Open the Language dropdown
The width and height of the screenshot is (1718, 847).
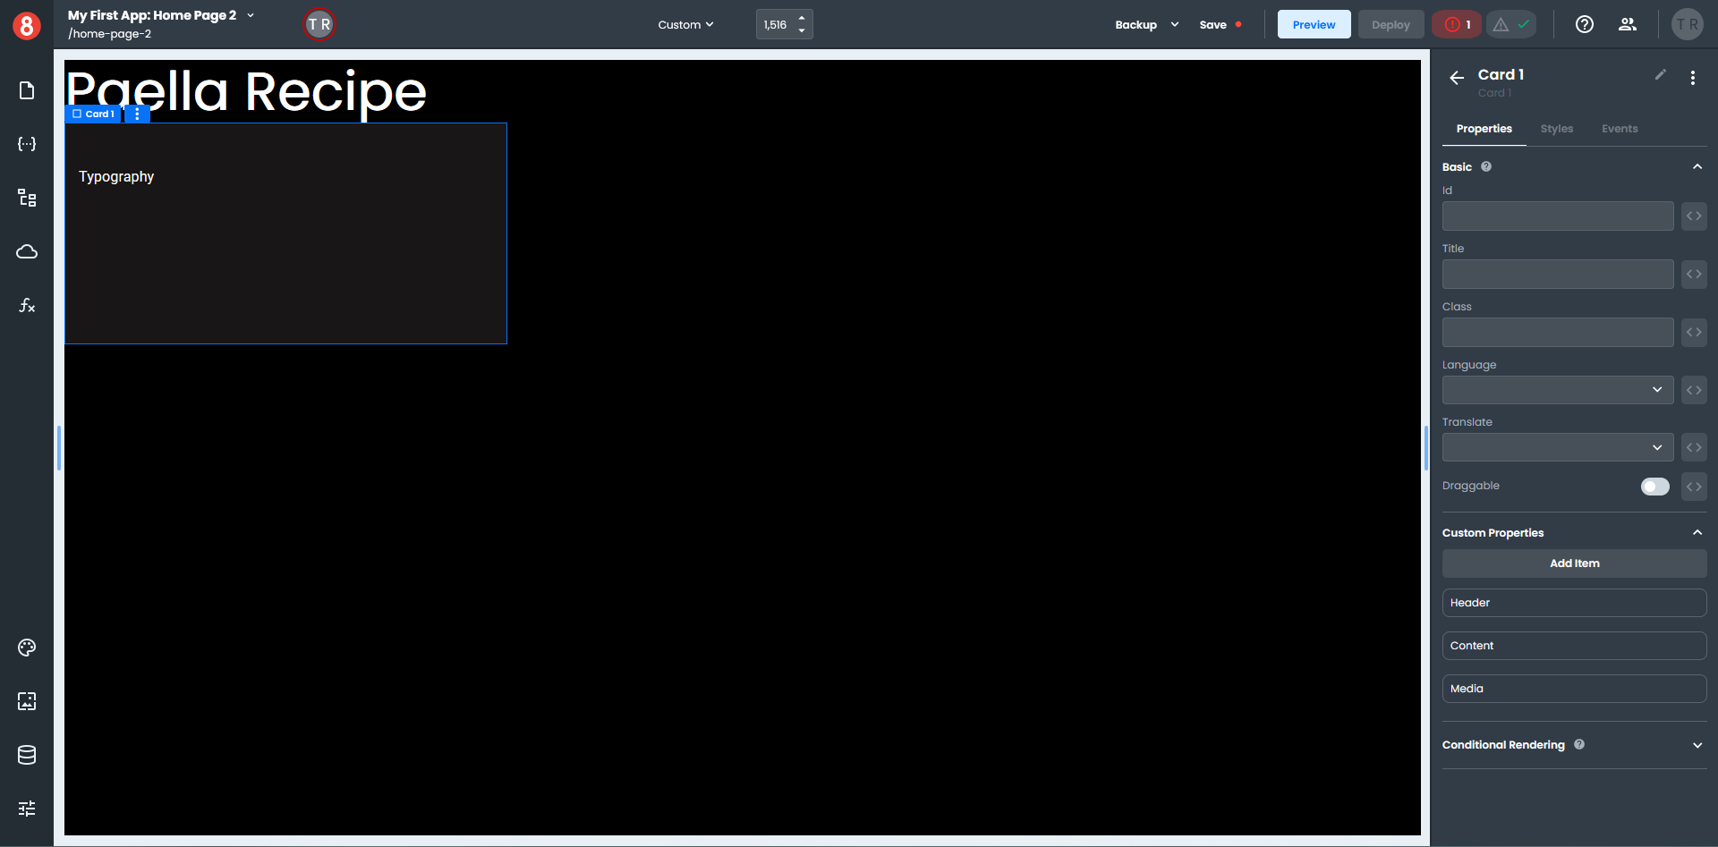pos(1557,390)
